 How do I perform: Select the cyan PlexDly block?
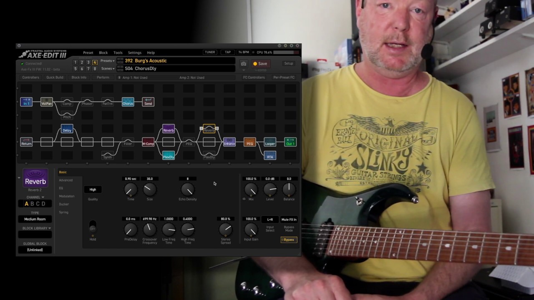click(x=169, y=155)
